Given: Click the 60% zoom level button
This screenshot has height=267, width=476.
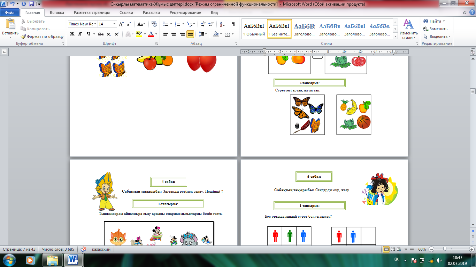Looking at the screenshot, I should pos(423,249).
